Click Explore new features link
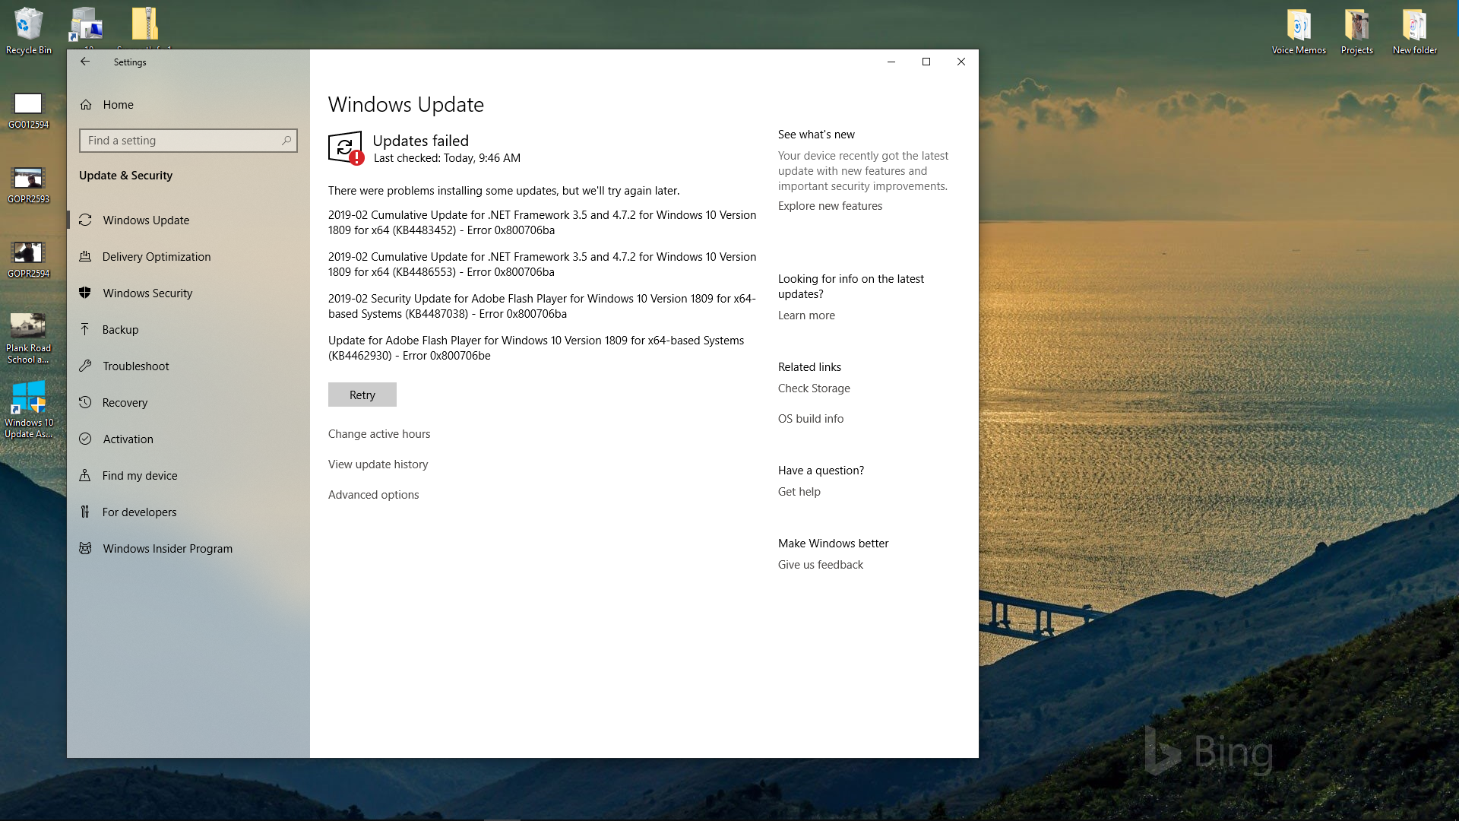This screenshot has height=821, width=1459. pos(830,206)
